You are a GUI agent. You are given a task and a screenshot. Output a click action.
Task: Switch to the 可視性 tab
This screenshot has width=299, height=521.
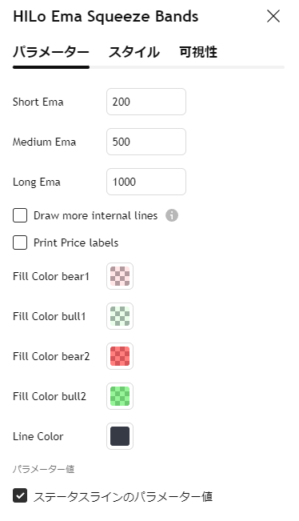tap(198, 53)
